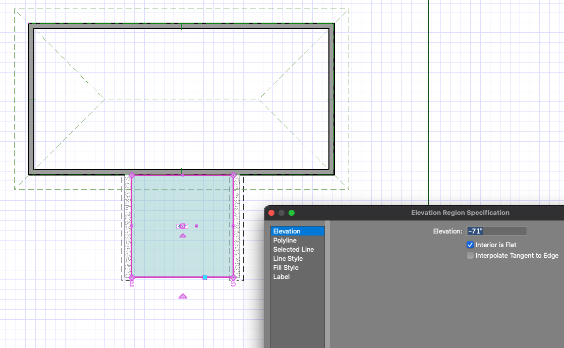Show the Fill Style panel
This screenshot has width=564, height=348.
(x=286, y=268)
